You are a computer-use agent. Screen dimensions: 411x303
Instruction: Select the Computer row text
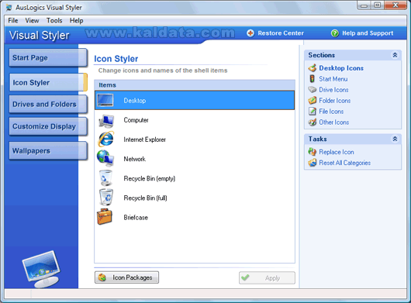136,120
